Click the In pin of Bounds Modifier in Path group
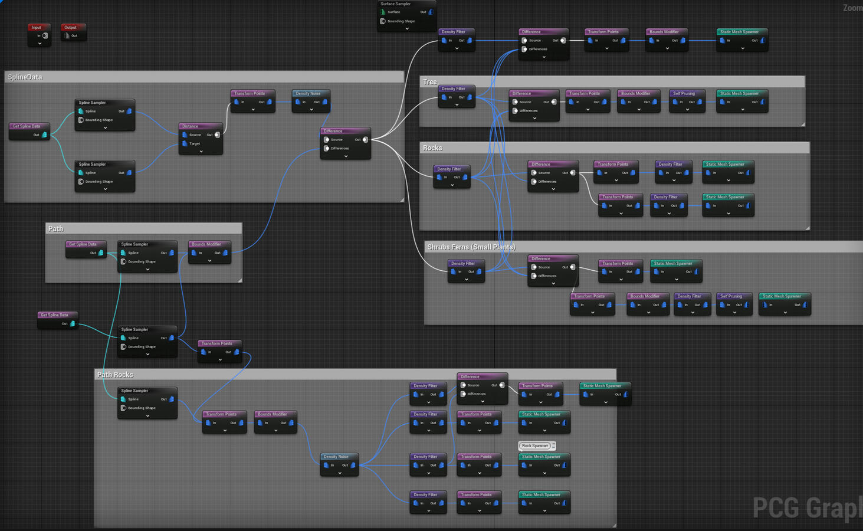The width and height of the screenshot is (863, 531). point(193,253)
